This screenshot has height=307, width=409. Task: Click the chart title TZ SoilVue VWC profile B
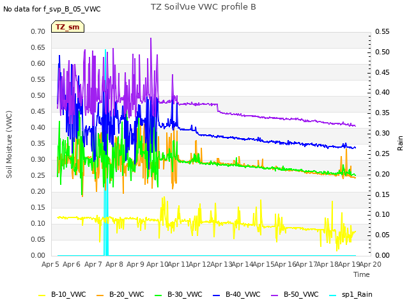point(203,7)
